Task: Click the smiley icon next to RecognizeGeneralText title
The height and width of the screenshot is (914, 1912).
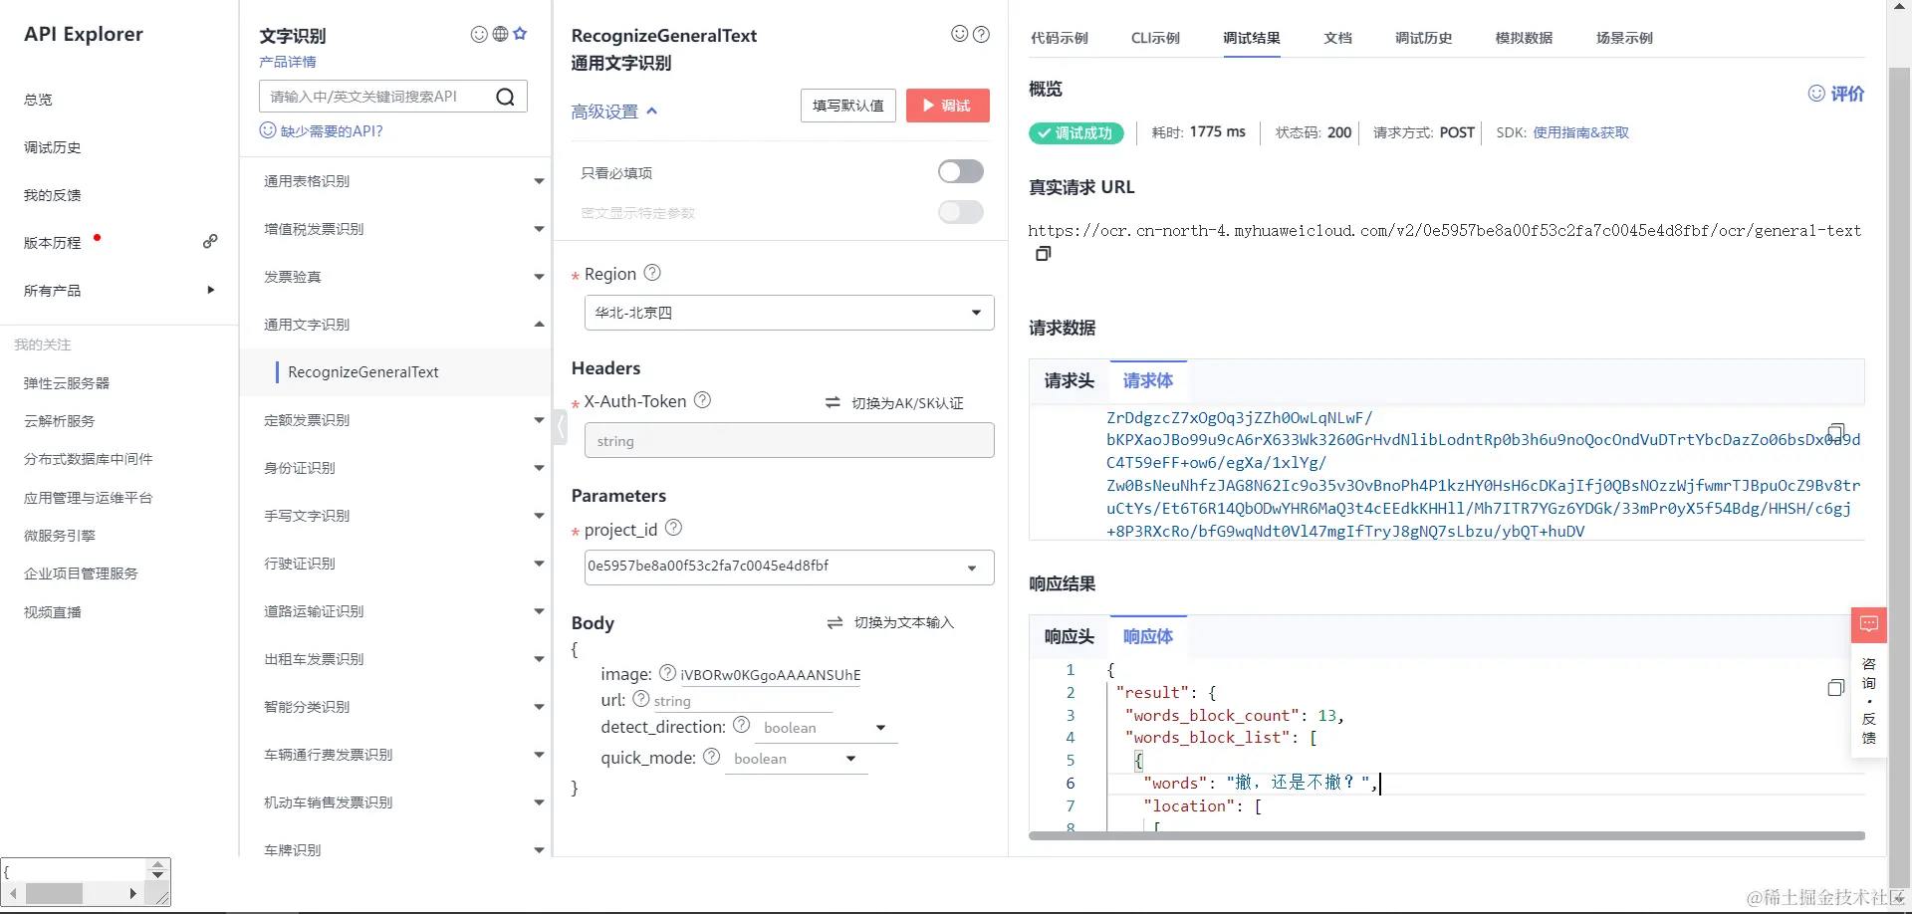Action: pyautogui.click(x=960, y=34)
